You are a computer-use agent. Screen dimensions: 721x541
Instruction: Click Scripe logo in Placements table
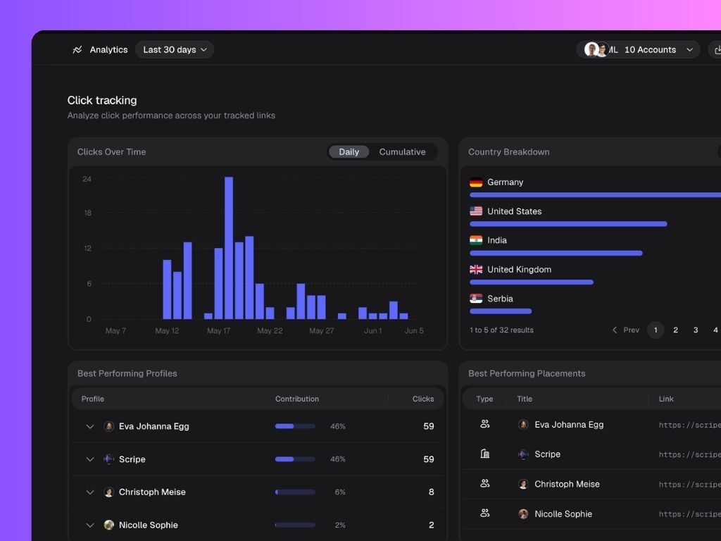[523, 454]
